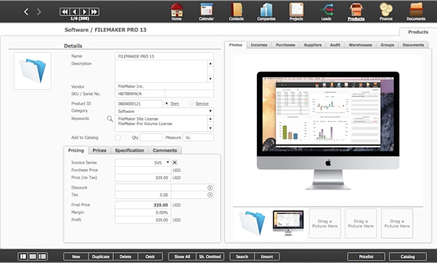Click the New button
The image size is (437, 263).
point(76,257)
